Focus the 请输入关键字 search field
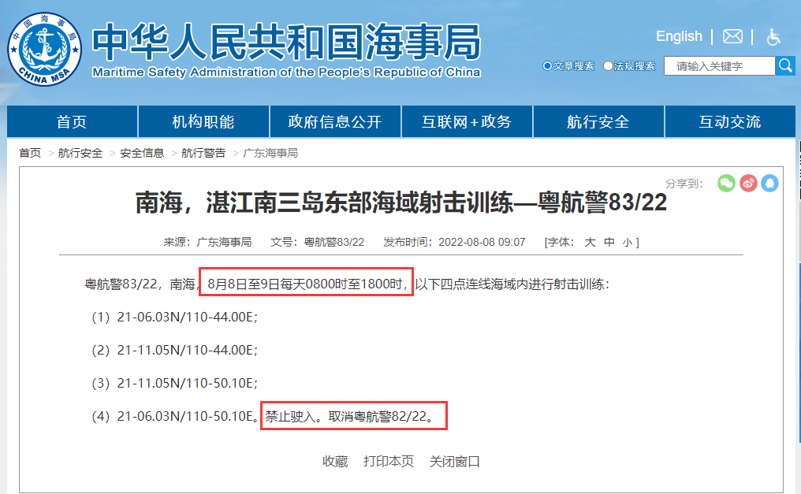This screenshot has width=801, height=494. (719, 66)
